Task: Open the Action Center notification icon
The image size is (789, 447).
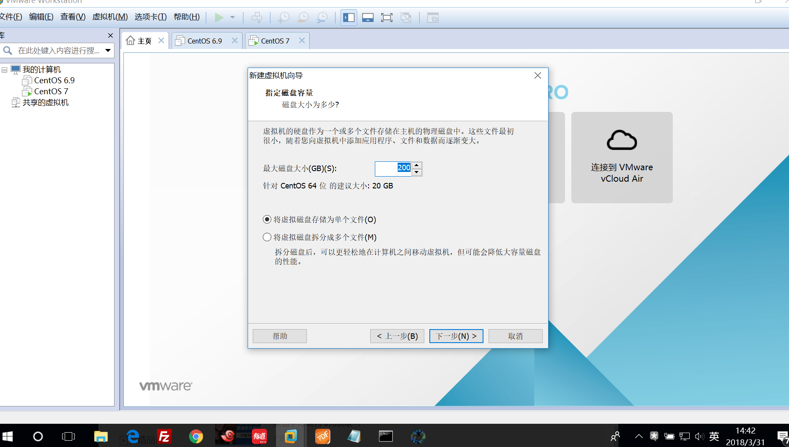Action: pos(782,436)
